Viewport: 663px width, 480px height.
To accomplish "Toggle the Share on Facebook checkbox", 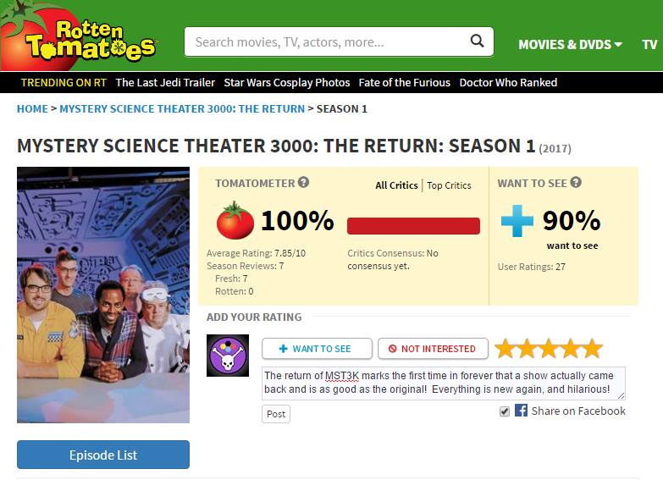I will coord(505,411).
